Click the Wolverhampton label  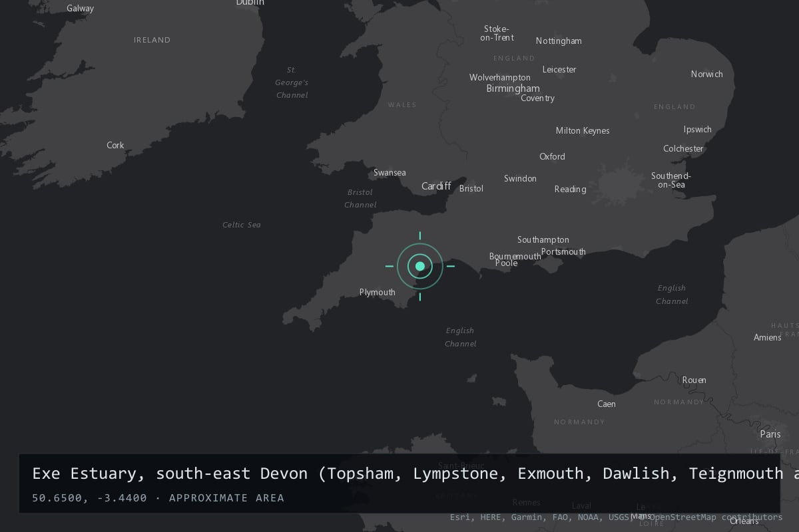coord(500,78)
